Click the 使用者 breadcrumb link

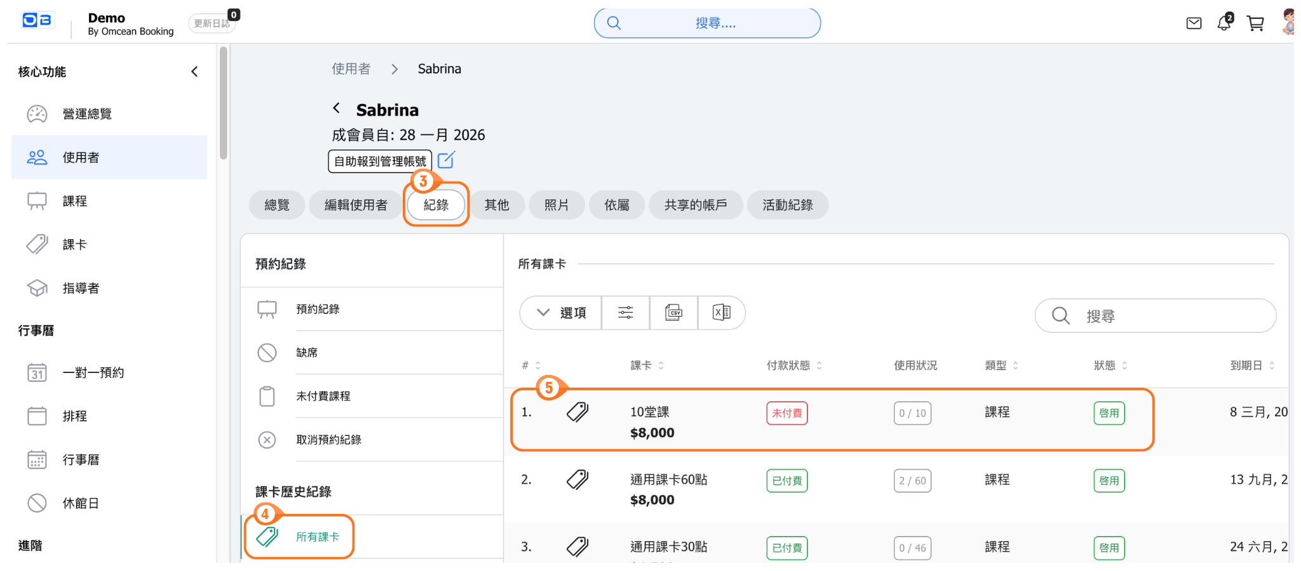click(351, 69)
